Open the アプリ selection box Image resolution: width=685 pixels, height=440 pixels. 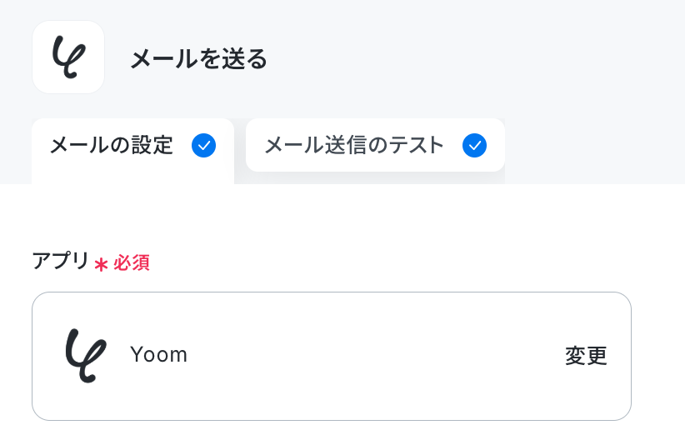click(x=332, y=356)
